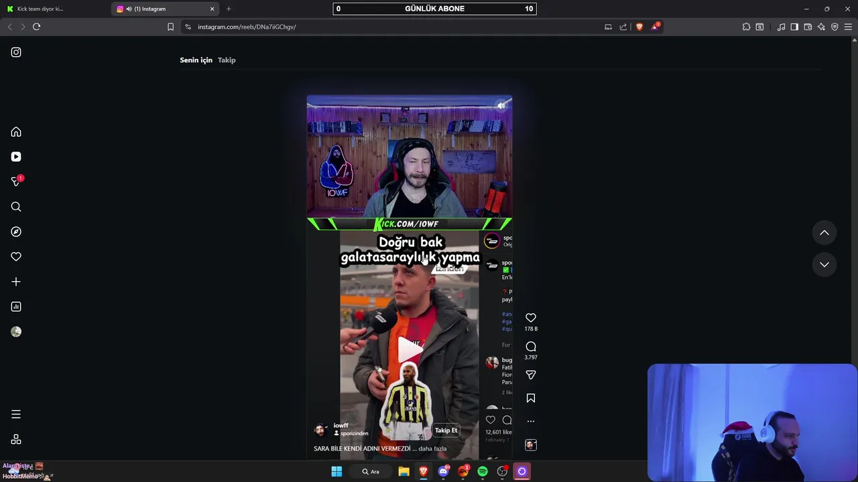Switch to the Senin için tab
Image resolution: width=858 pixels, height=482 pixels.
point(196,60)
